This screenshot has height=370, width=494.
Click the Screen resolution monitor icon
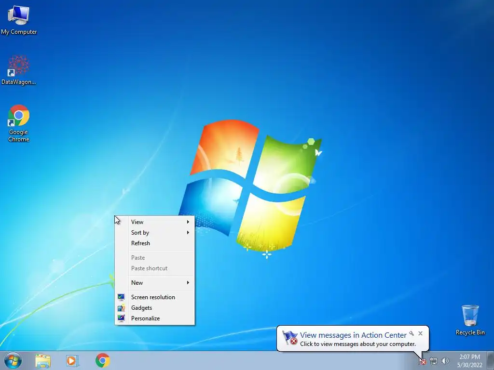coord(121,297)
